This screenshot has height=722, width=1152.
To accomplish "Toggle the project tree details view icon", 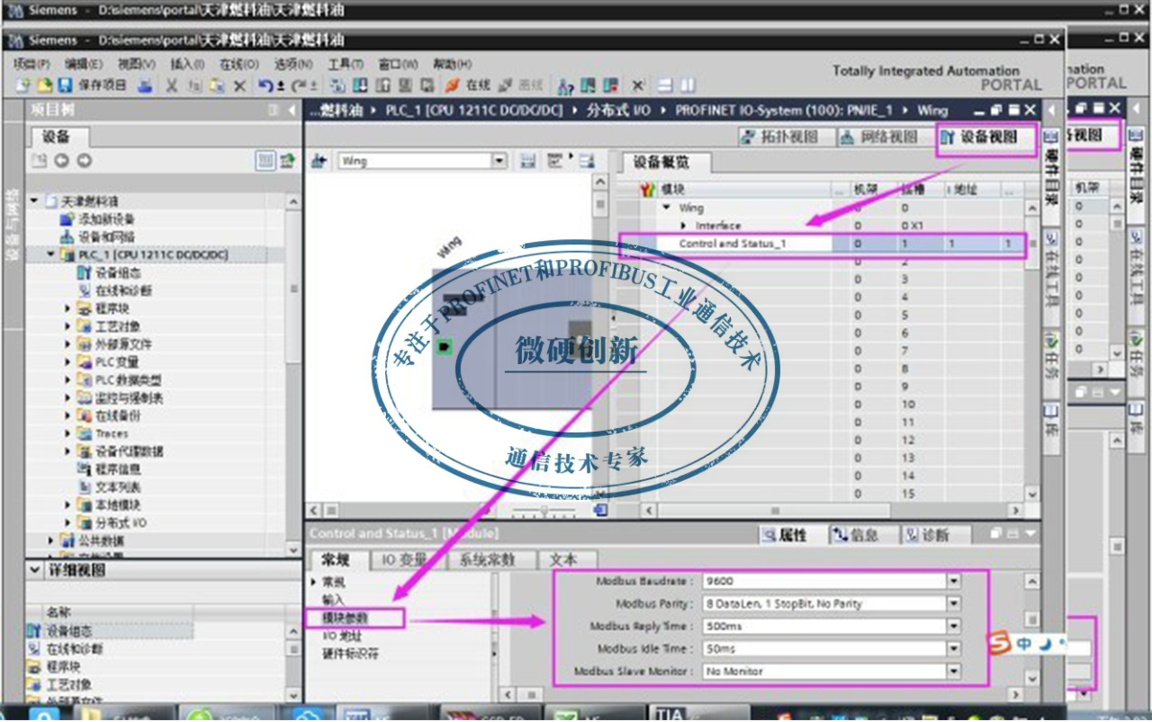I will pos(265,161).
